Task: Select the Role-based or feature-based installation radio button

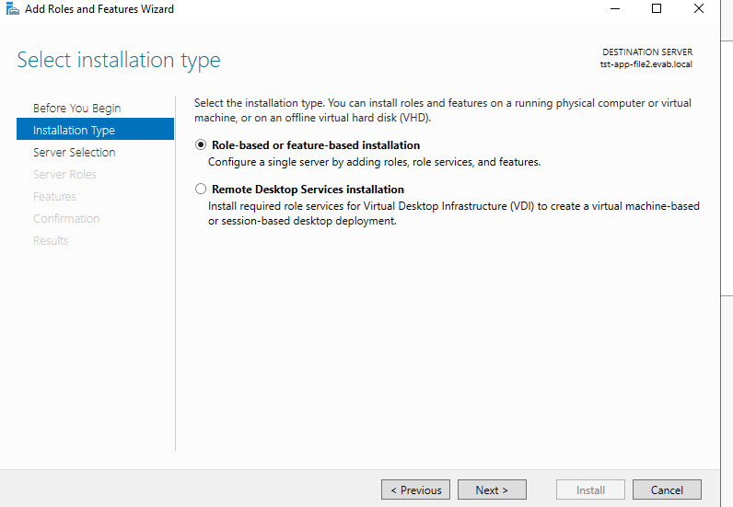Action: [x=201, y=145]
